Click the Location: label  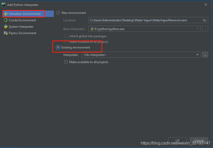[69, 20]
